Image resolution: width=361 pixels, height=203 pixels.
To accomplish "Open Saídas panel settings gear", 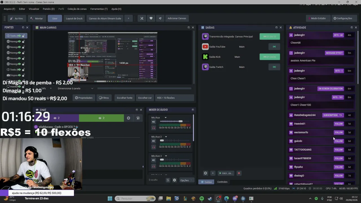I will (x=205, y=173).
